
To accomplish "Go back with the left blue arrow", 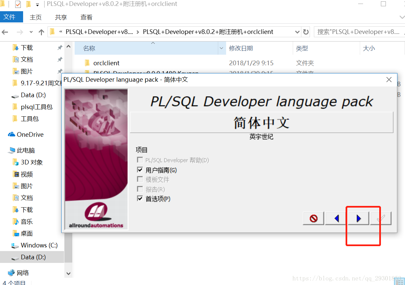I will click(336, 218).
